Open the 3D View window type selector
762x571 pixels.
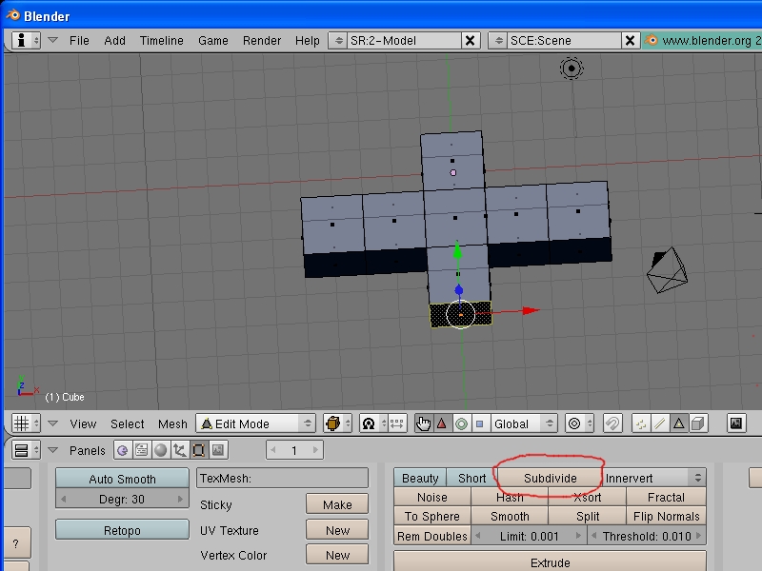coord(26,423)
